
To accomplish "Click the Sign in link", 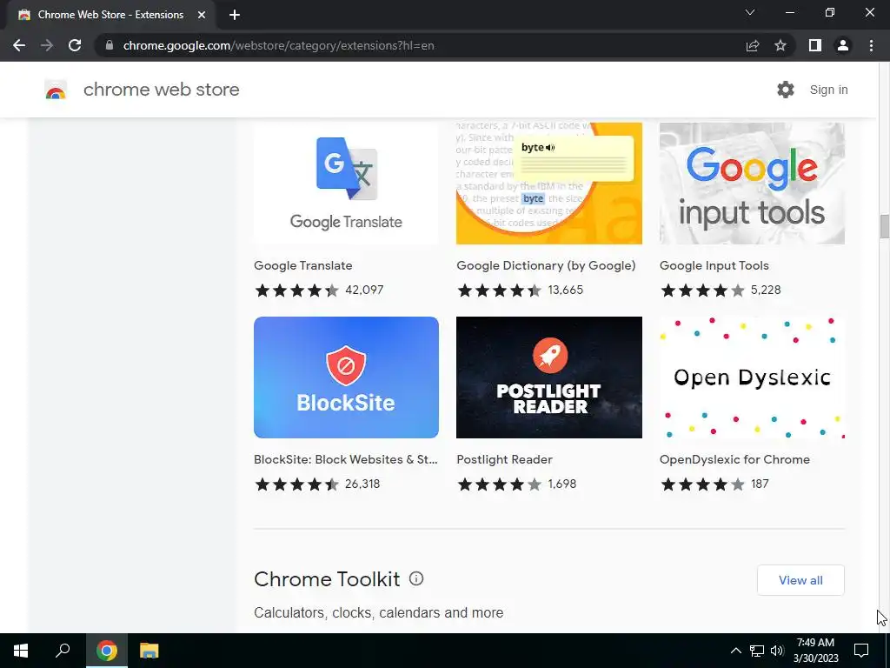I will [828, 90].
